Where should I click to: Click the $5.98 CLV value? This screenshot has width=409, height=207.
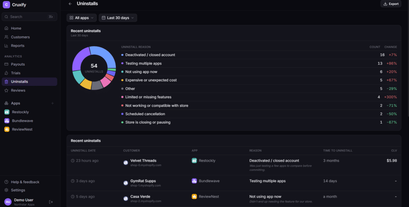(x=392, y=161)
